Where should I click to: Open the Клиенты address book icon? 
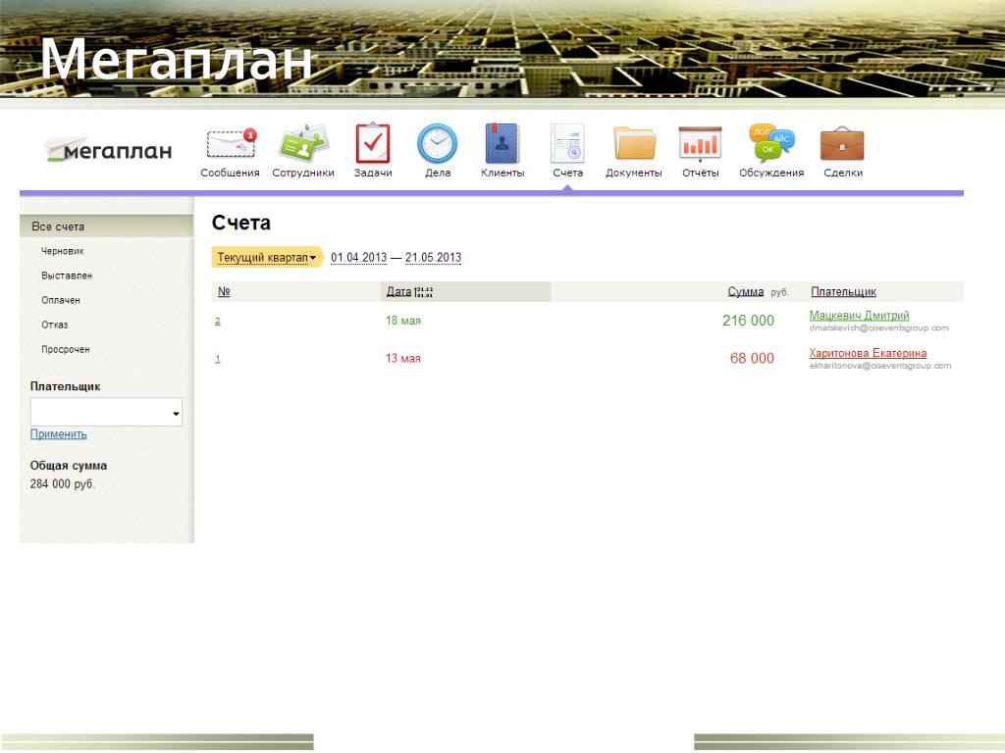[502, 143]
